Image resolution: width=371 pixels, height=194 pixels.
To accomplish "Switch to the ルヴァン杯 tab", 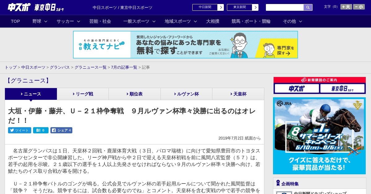I will pos(186,94).
